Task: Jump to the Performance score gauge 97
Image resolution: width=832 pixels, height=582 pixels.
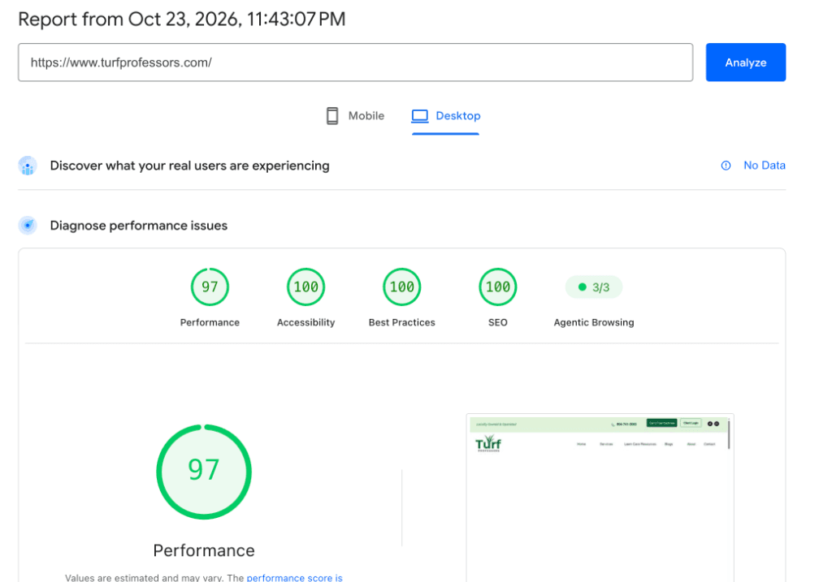Action: pyautogui.click(x=210, y=287)
